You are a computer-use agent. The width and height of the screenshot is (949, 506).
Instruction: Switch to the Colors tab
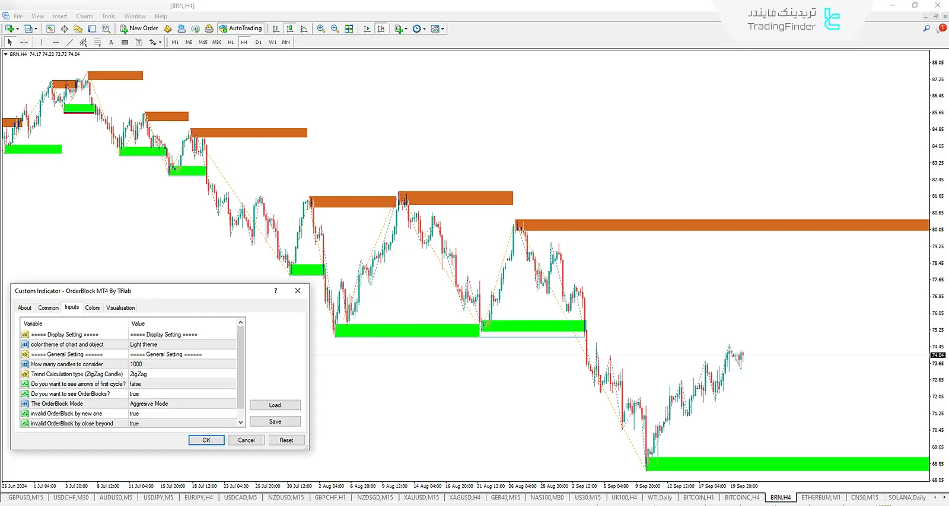tap(92, 308)
